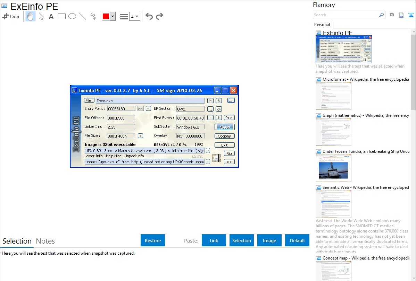This screenshot has height=281, width=416.
Task: Expand the line thickness dropdown showing 4
Action: pyautogui.click(x=134, y=16)
